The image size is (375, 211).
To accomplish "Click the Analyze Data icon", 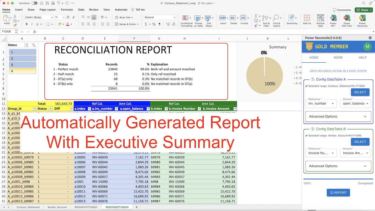I will (320, 21).
